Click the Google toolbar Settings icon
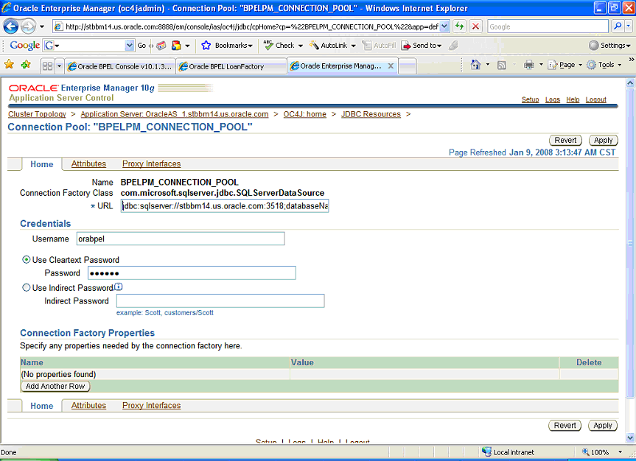This screenshot has height=461, width=636. (593, 46)
